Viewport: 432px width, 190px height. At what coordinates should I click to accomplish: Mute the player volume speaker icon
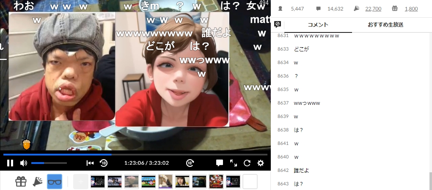pyautogui.click(x=24, y=163)
